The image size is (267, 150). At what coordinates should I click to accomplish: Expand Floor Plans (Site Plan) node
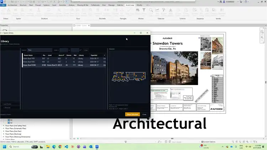point(4,131)
